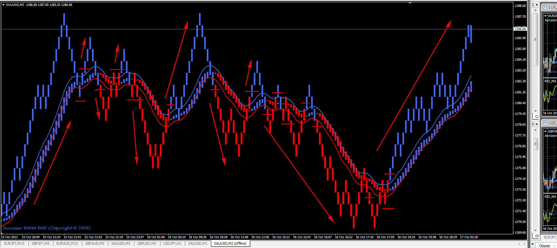Switch to the USDJPY,H1 chart tab

click(172, 243)
